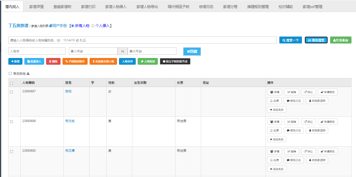Click 编辑 in the 郑文成 row

(291, 122)
